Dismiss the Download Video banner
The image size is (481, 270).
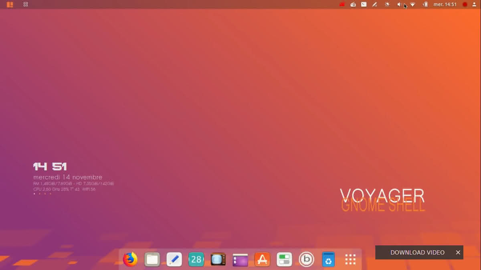click(x=458, y=252)
